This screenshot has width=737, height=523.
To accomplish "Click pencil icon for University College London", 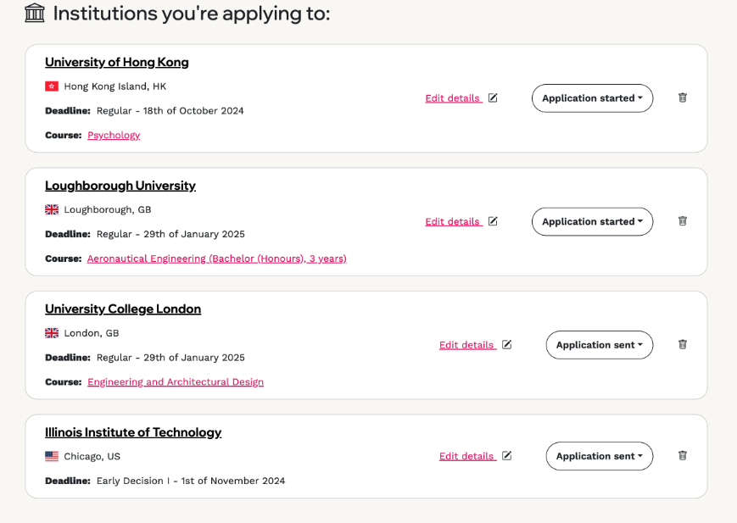I will tap(506, 344).
